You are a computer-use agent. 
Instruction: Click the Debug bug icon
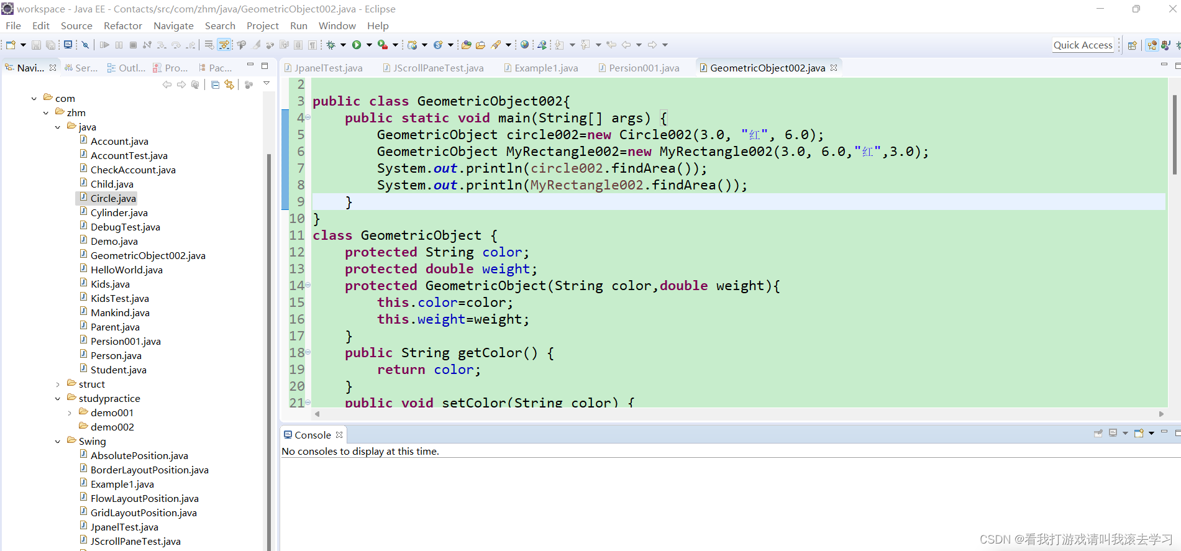[x=331, y=45]
